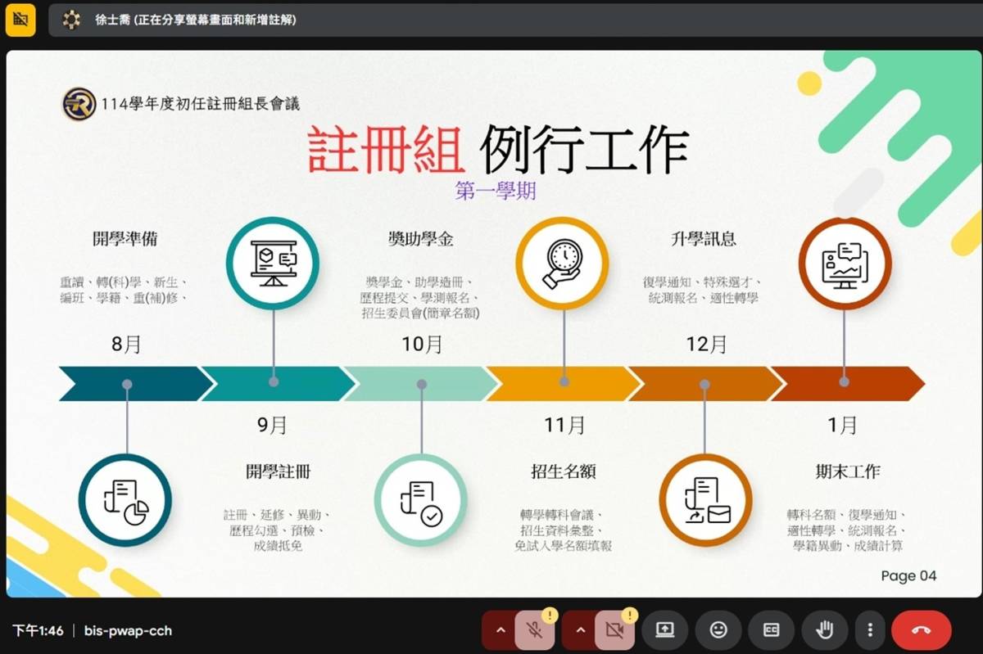Click the time 下午1:46
This screenshot has width=983, height=654.
(x=38, y=631)
